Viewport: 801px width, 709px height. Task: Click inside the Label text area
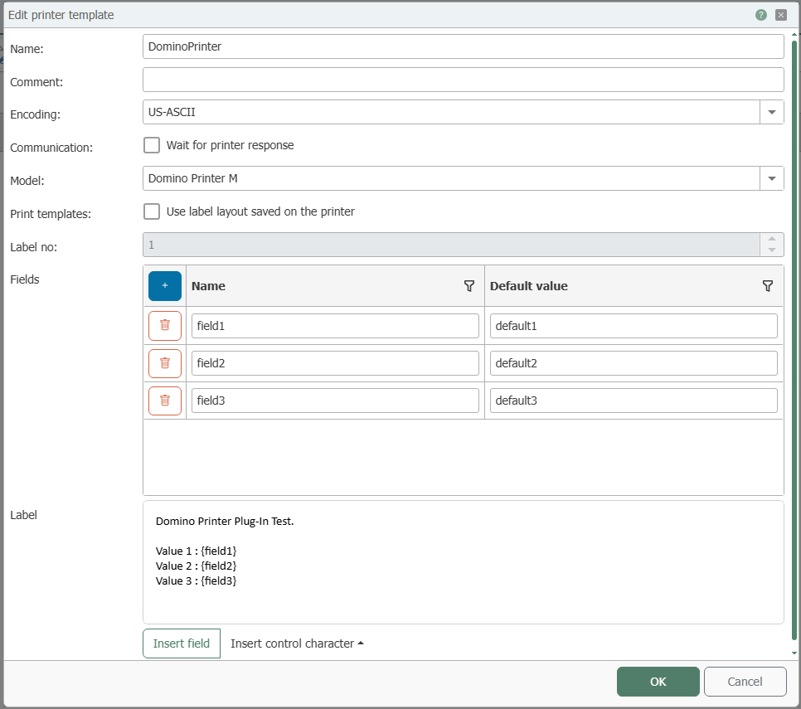pos(463,562)
